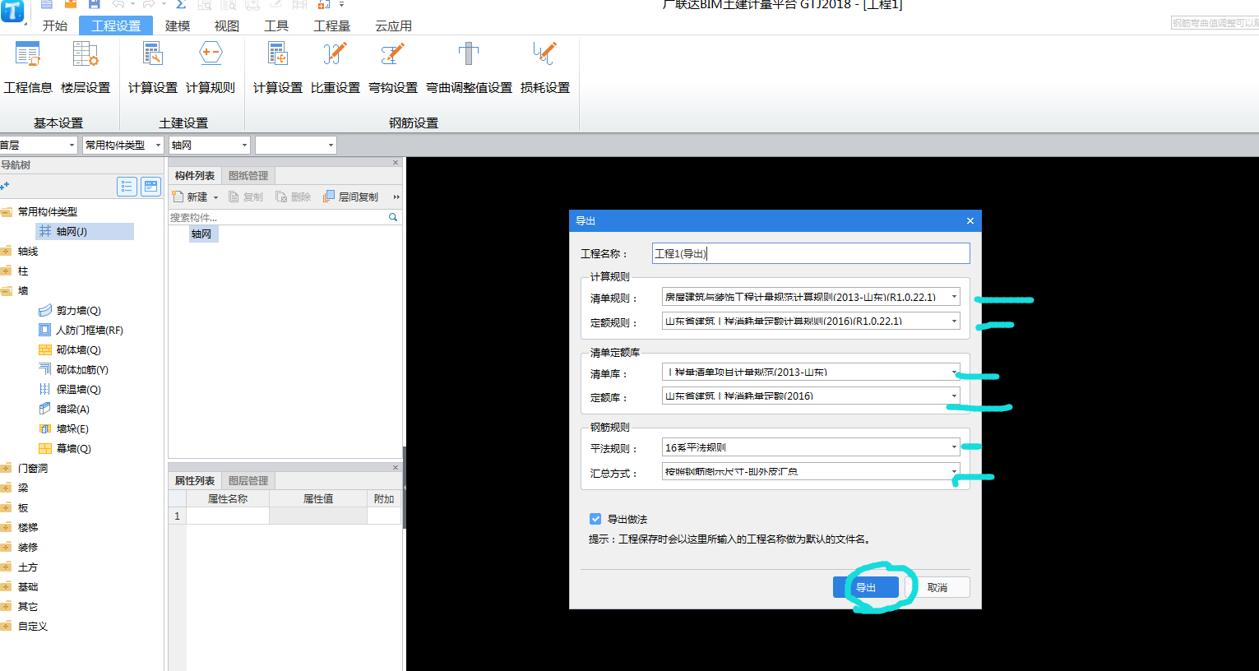Select 剪力墙(Q) in navigation tree
1259x671 pixels.
click(70, 310)
